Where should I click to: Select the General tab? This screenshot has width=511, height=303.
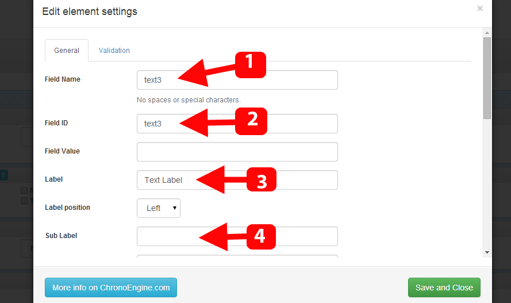[67, 51]
